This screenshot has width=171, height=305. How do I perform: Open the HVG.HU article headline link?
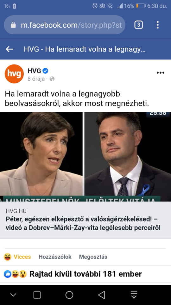click(83, 223)
